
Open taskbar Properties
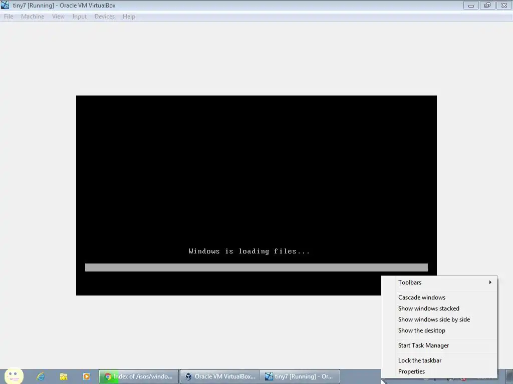439,371
